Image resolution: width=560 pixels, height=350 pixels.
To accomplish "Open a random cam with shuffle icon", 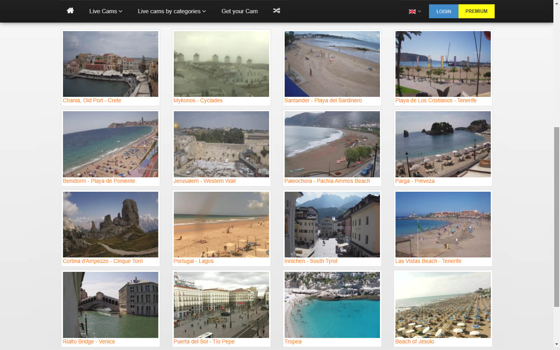I will [276, 10].
